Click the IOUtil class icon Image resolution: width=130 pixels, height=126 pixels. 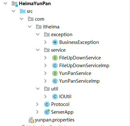click(x=55, y=97)
